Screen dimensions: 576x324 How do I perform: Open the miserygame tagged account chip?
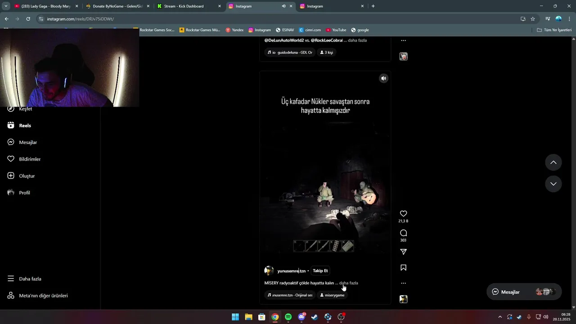pos(332,295)
